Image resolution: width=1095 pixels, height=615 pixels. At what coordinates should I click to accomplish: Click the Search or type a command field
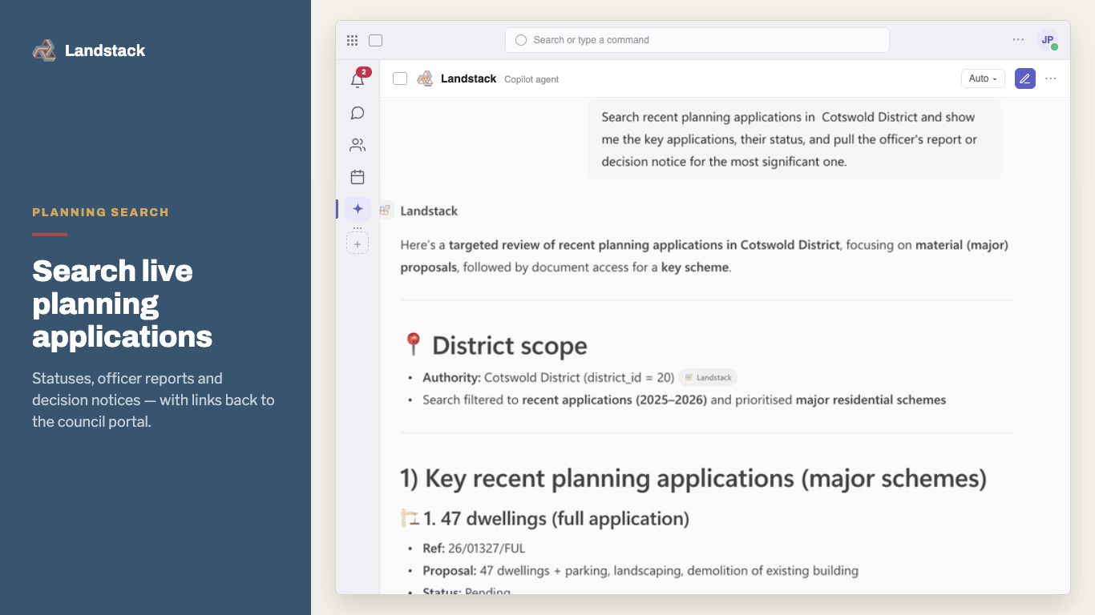[697, 40]
